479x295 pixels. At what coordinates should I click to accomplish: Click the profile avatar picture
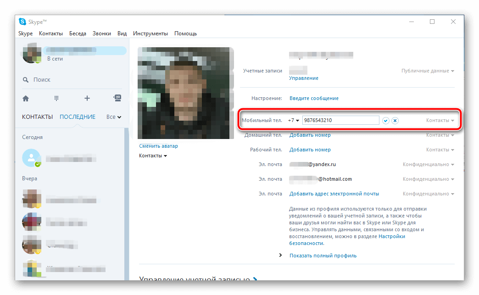(185, 93)
